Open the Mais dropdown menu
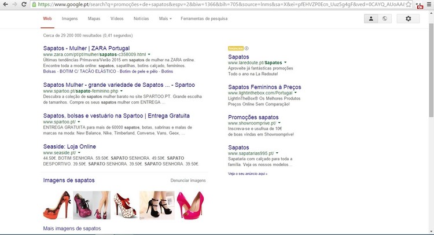The image size is (434, 235). click(165, 19)
